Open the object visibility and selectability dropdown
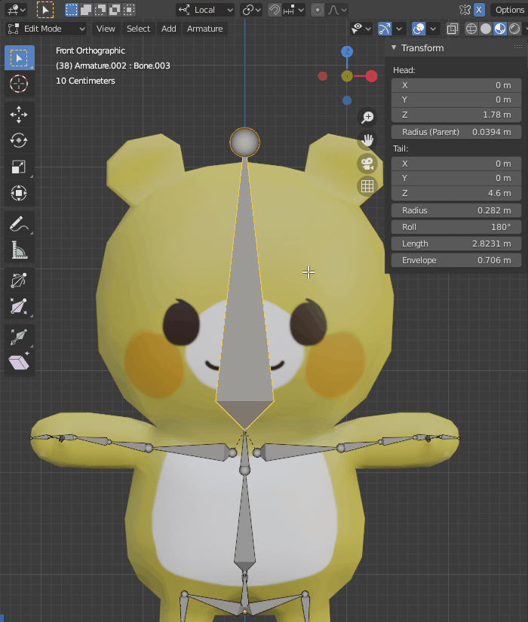The height and width of the screenshot is (622, 528). tap(361, 29)
